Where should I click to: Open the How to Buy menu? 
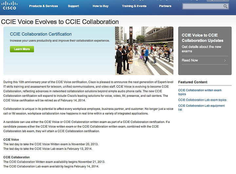click(x=101, y=6)
